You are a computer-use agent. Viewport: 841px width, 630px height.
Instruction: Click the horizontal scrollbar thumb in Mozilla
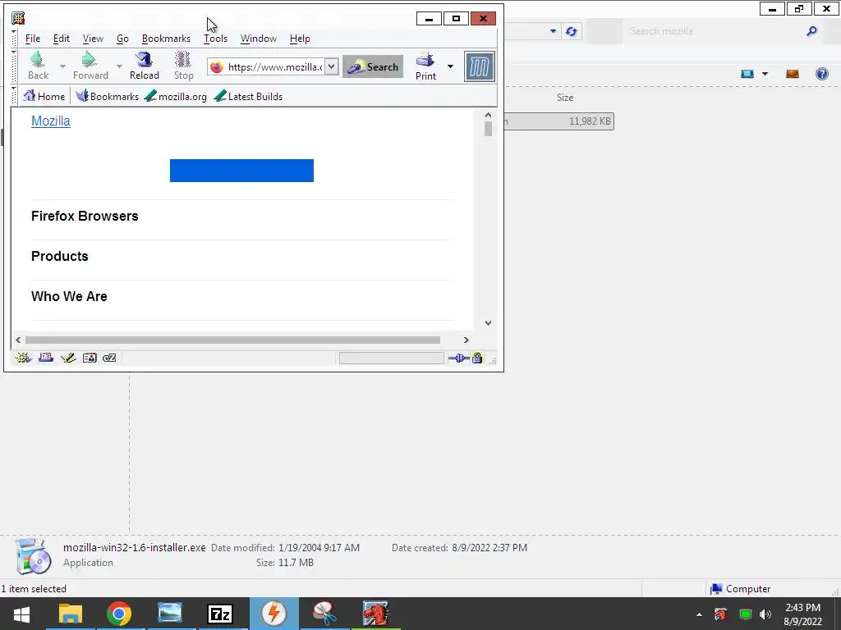(232, 340)
